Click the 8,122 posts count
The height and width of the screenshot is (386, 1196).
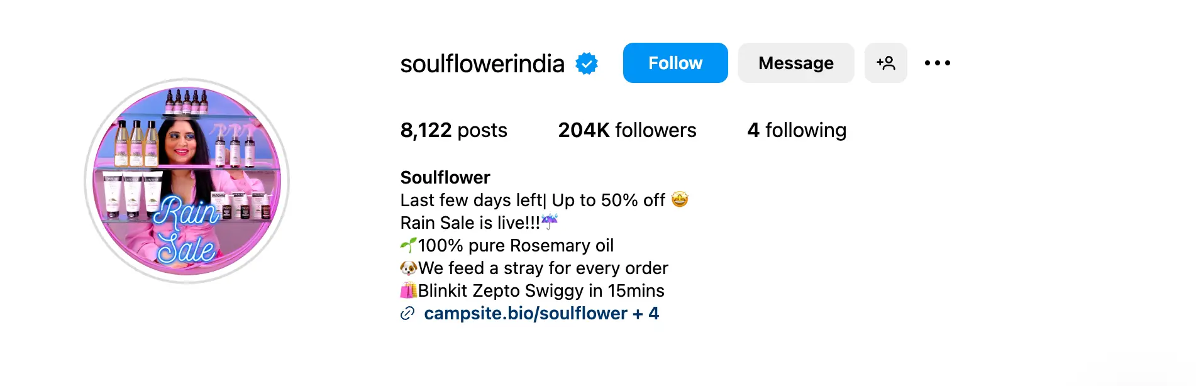coord(453,130)
